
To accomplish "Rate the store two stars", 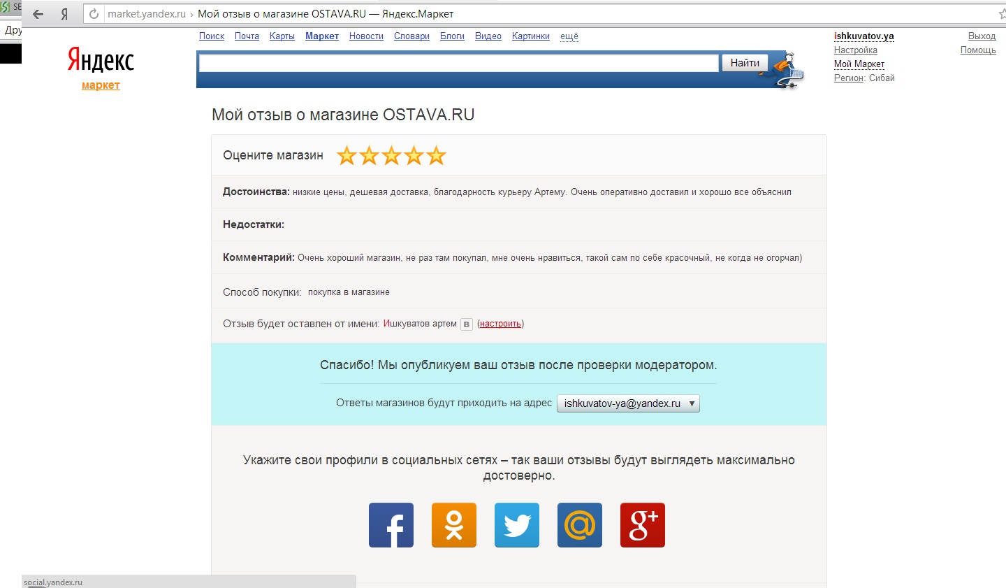I will point(370,156).
